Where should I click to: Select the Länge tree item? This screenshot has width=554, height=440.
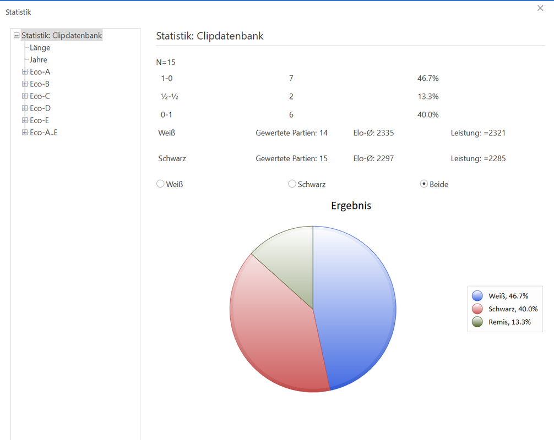coord(40,48)
